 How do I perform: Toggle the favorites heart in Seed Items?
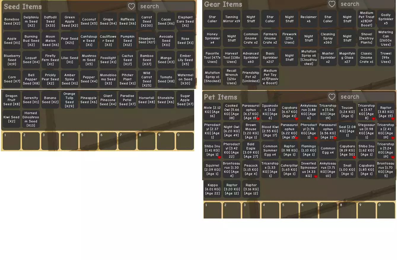coord(131,7)
